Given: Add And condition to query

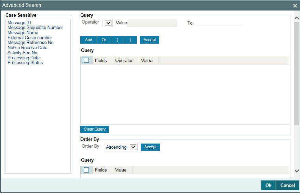Looking at the screenshot, I should (88, 40).
